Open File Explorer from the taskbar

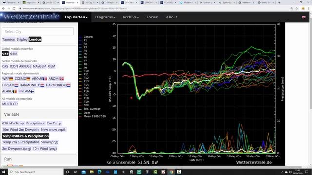click(92, 172)
